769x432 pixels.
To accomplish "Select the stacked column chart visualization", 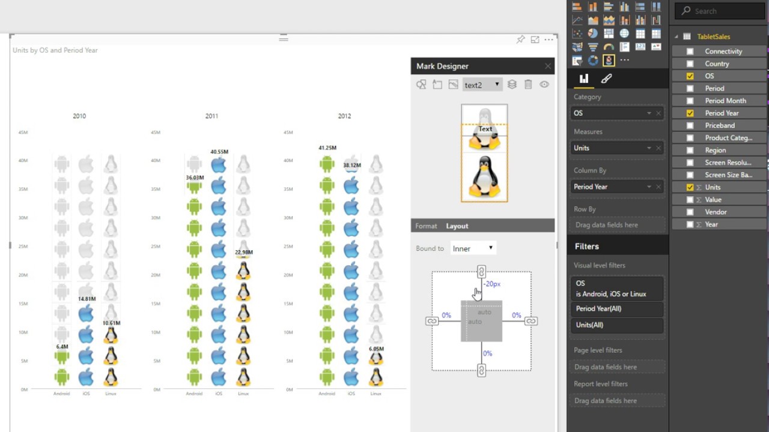I will 593,7.
